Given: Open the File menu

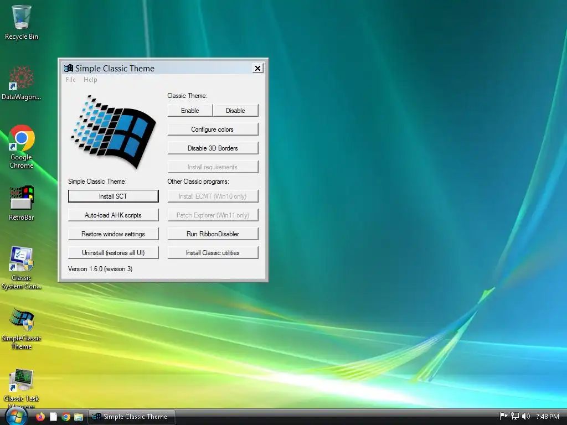Looking at the screenshot, I should [70, 80].
